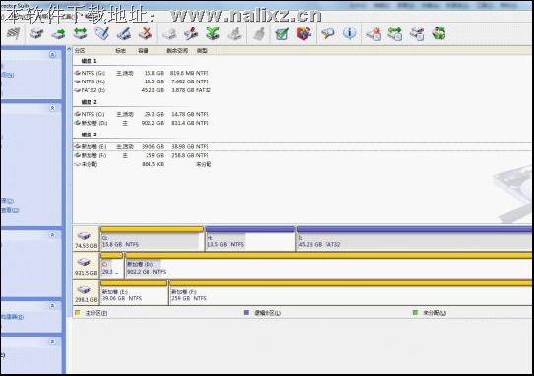
Task: Click the 74.53 GB disk icon in the map
Action: tap(85, 235)
